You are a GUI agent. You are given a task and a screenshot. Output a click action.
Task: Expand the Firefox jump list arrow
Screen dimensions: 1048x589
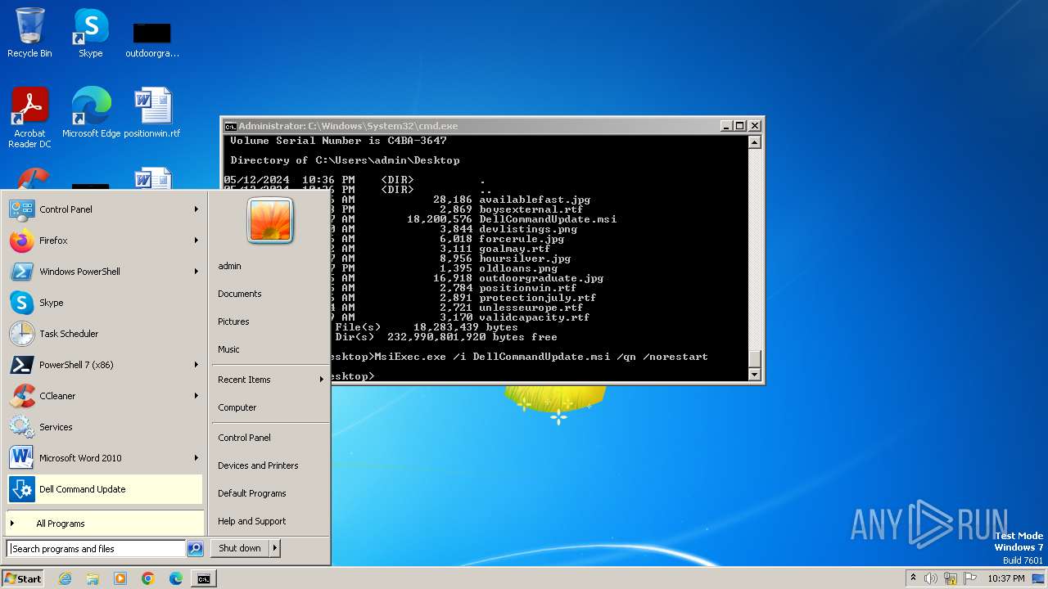pos(196,241)
